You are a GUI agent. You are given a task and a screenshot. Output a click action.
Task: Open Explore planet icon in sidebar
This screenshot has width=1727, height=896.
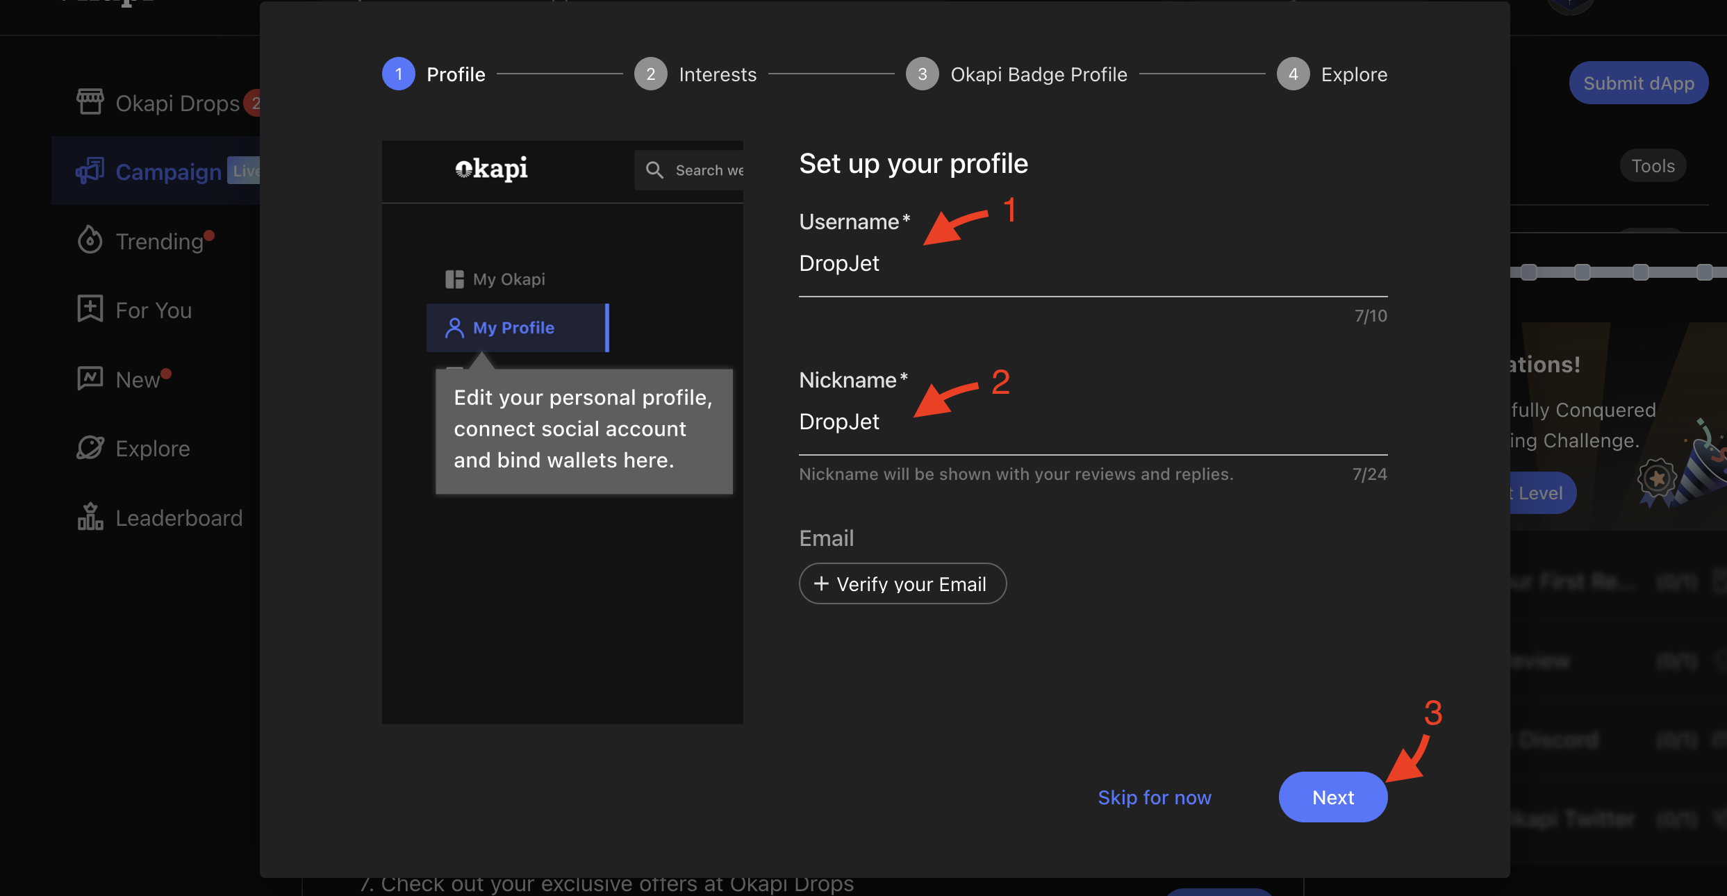[x=90, y=447]
